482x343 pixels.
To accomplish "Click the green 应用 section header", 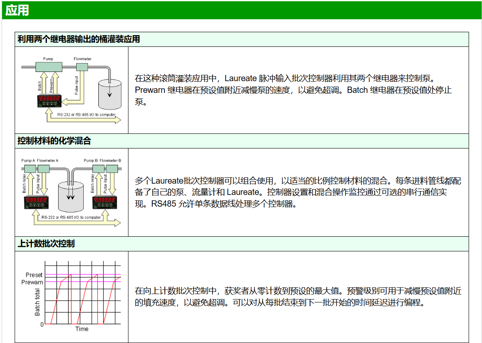I will [241, 10].
